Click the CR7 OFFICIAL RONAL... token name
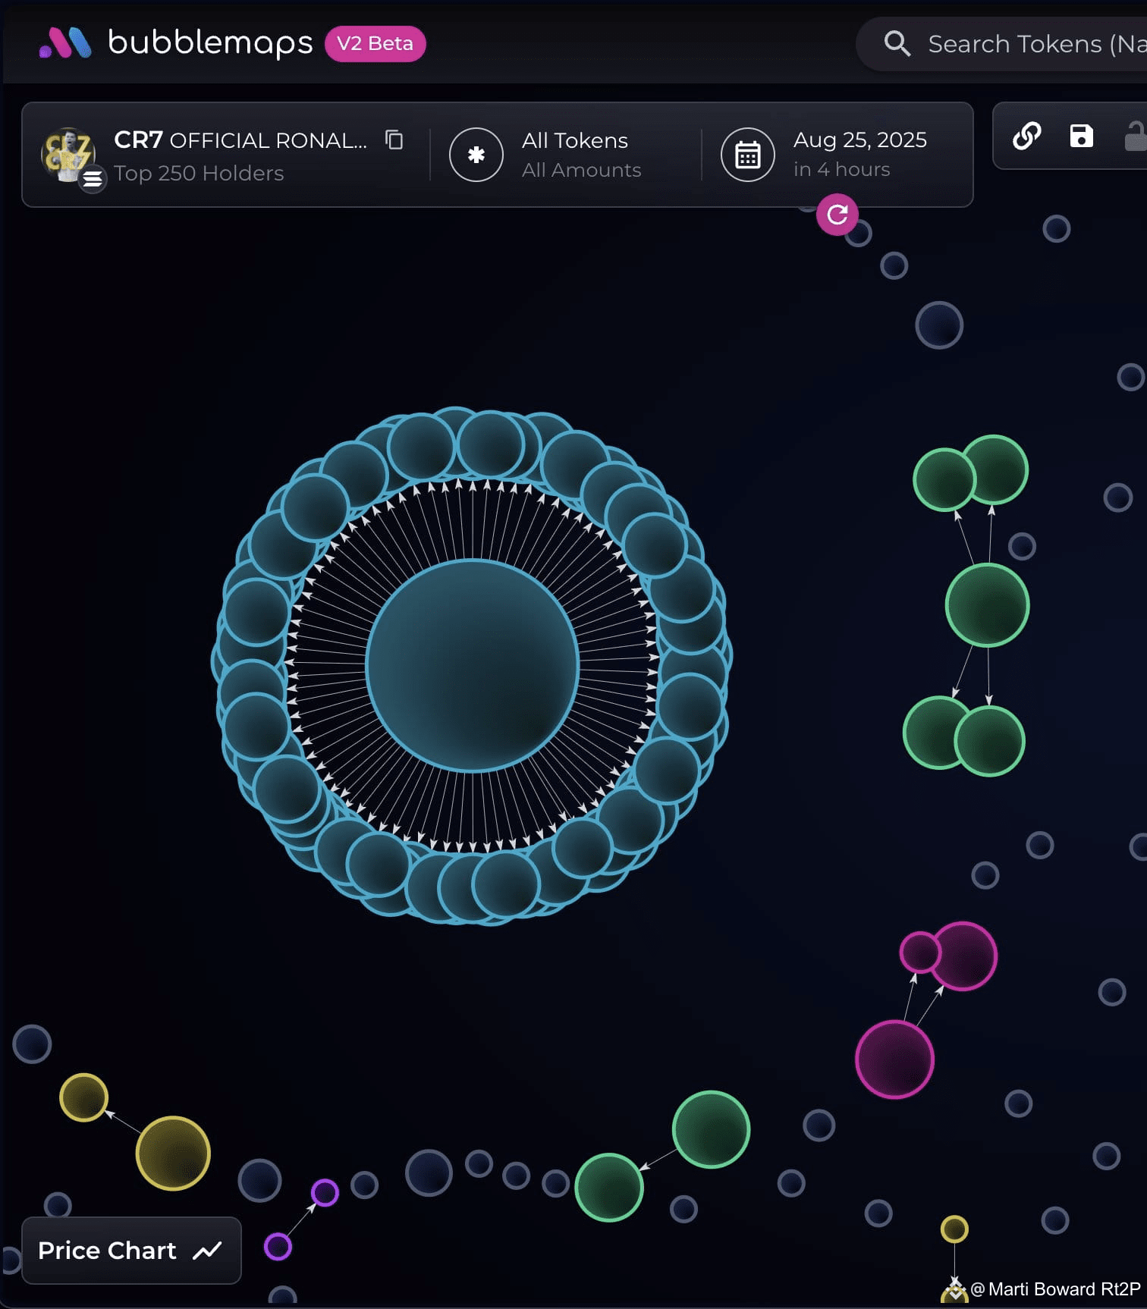1147x1309 pixels. tap(240, 140)
